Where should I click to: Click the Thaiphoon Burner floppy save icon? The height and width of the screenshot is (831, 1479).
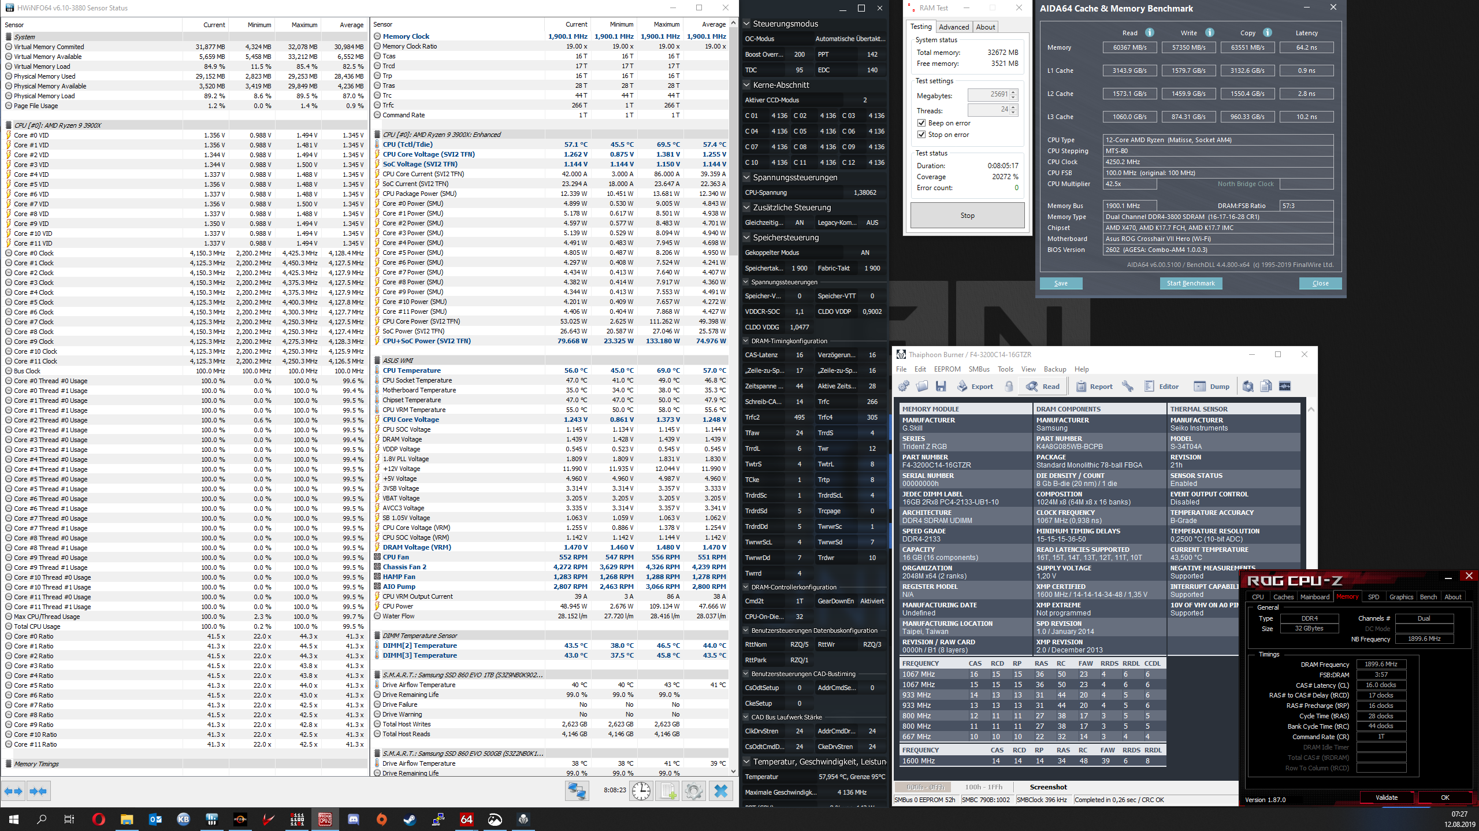click(x=941, y=387)
